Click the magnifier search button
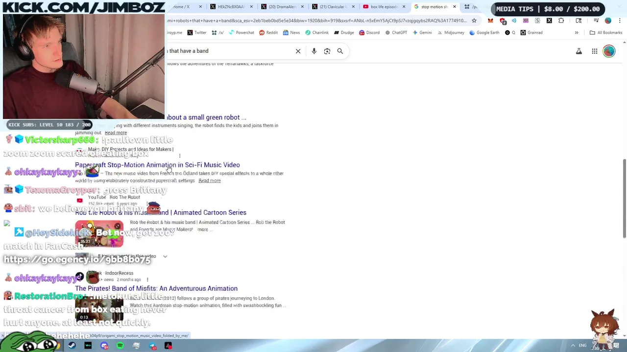The image size is (627, 352). click(x=340, y=51)
